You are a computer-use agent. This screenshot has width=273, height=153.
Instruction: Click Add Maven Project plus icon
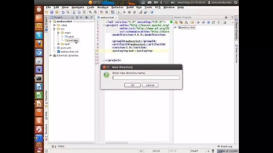(192, 23)
